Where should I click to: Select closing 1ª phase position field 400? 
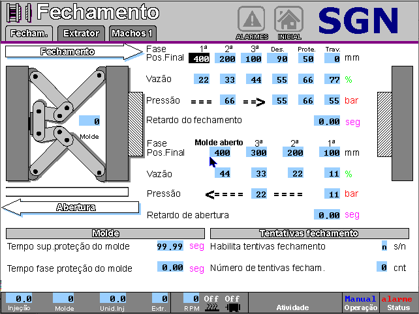coord(200,59)
